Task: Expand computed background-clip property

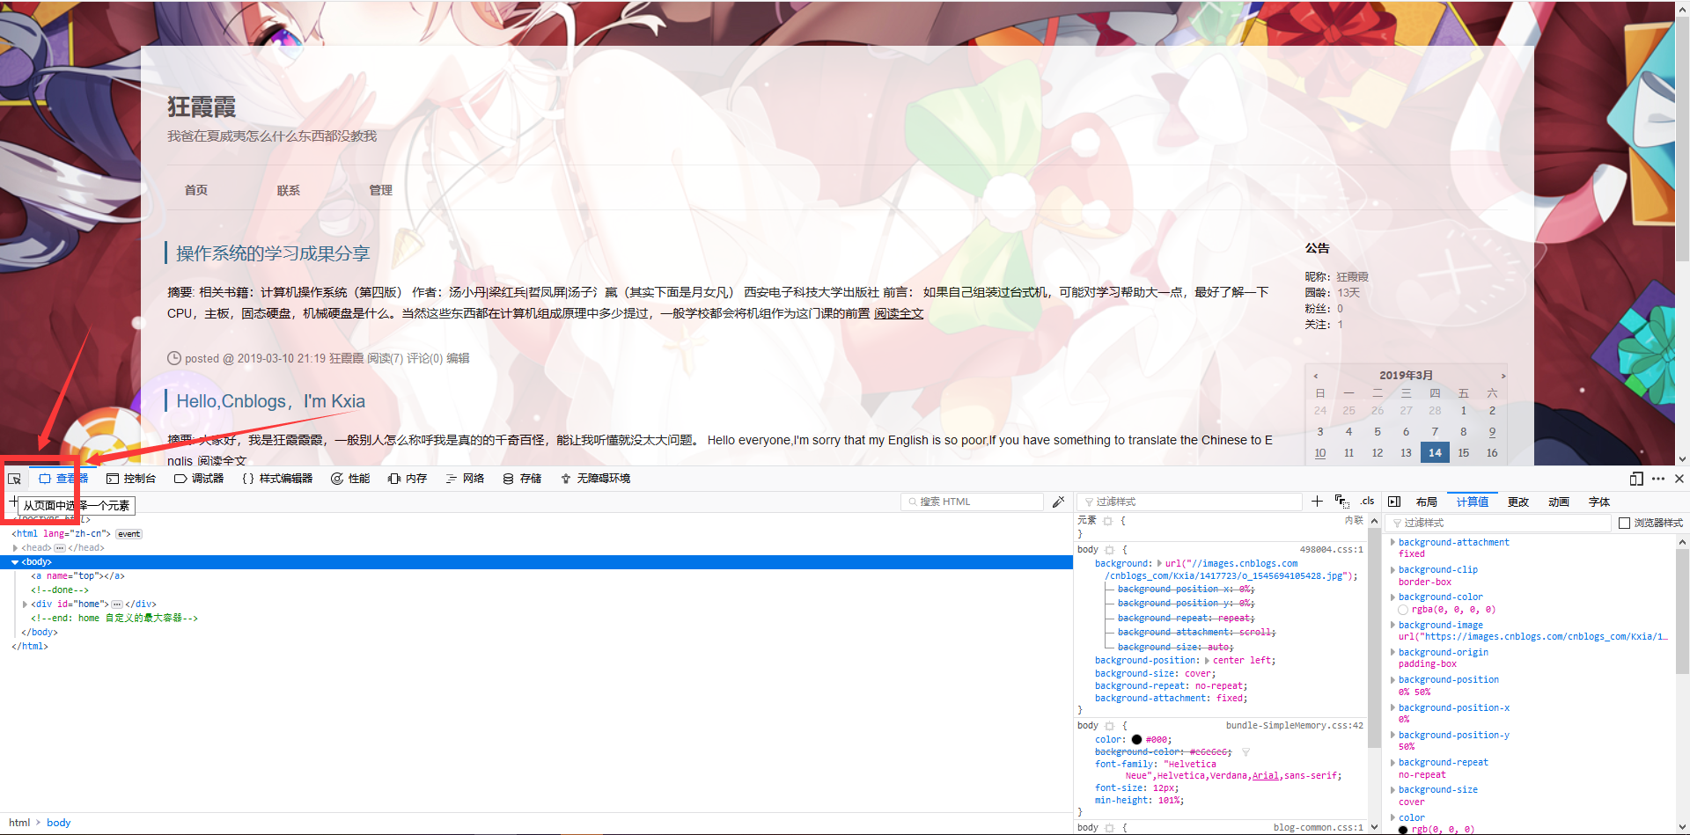Action: click(x=1392, y=570)
